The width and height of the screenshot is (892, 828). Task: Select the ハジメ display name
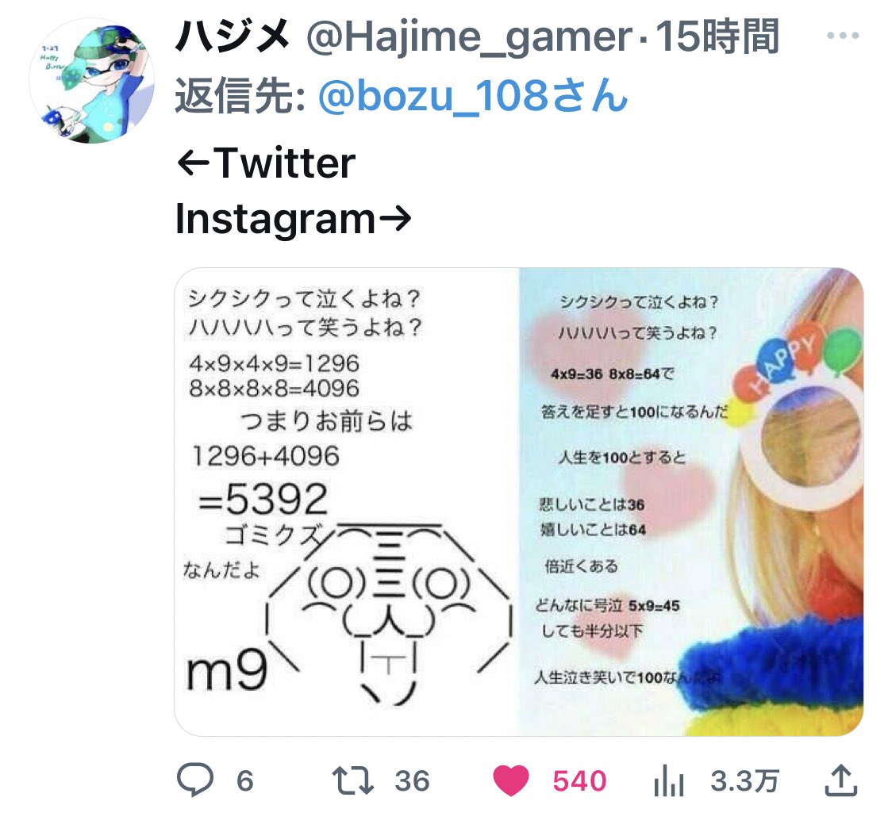pyautogui.click(x=233, y=36)
